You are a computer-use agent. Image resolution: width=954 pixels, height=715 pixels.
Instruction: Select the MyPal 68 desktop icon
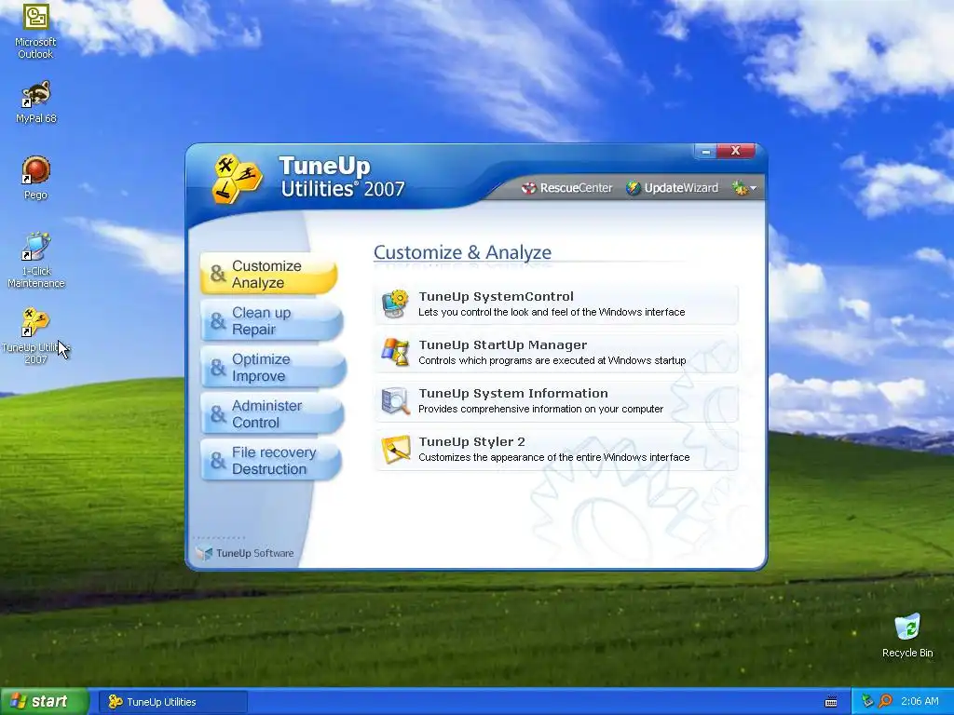pos(35,102)
